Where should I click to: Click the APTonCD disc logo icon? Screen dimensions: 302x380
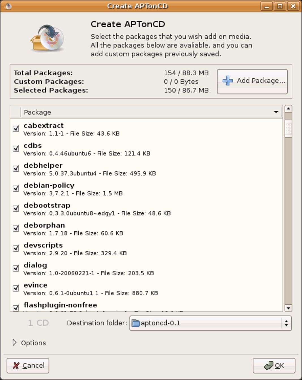[48, 38]
